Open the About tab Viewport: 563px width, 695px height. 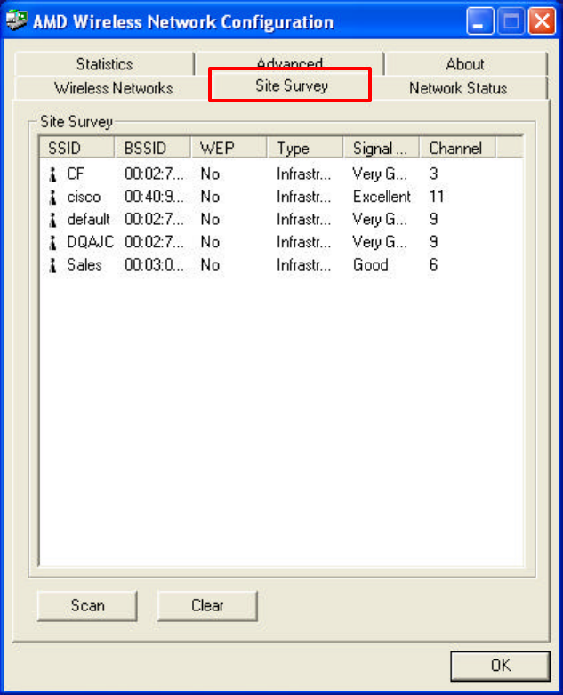(465, 64)
